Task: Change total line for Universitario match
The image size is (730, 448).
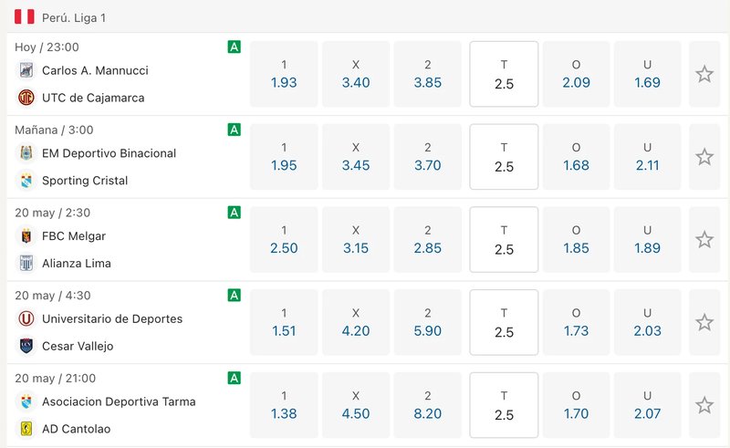Action: pyautogui.click(x=504, y=323)
